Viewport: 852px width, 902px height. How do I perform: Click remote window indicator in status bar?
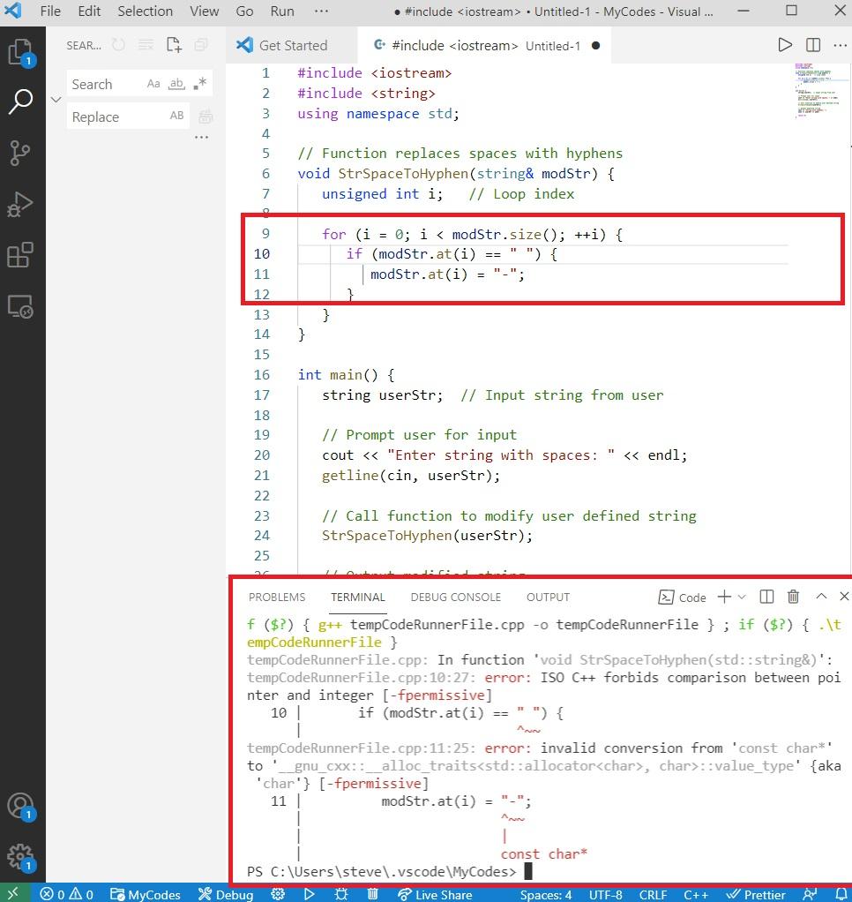point(12,893)
